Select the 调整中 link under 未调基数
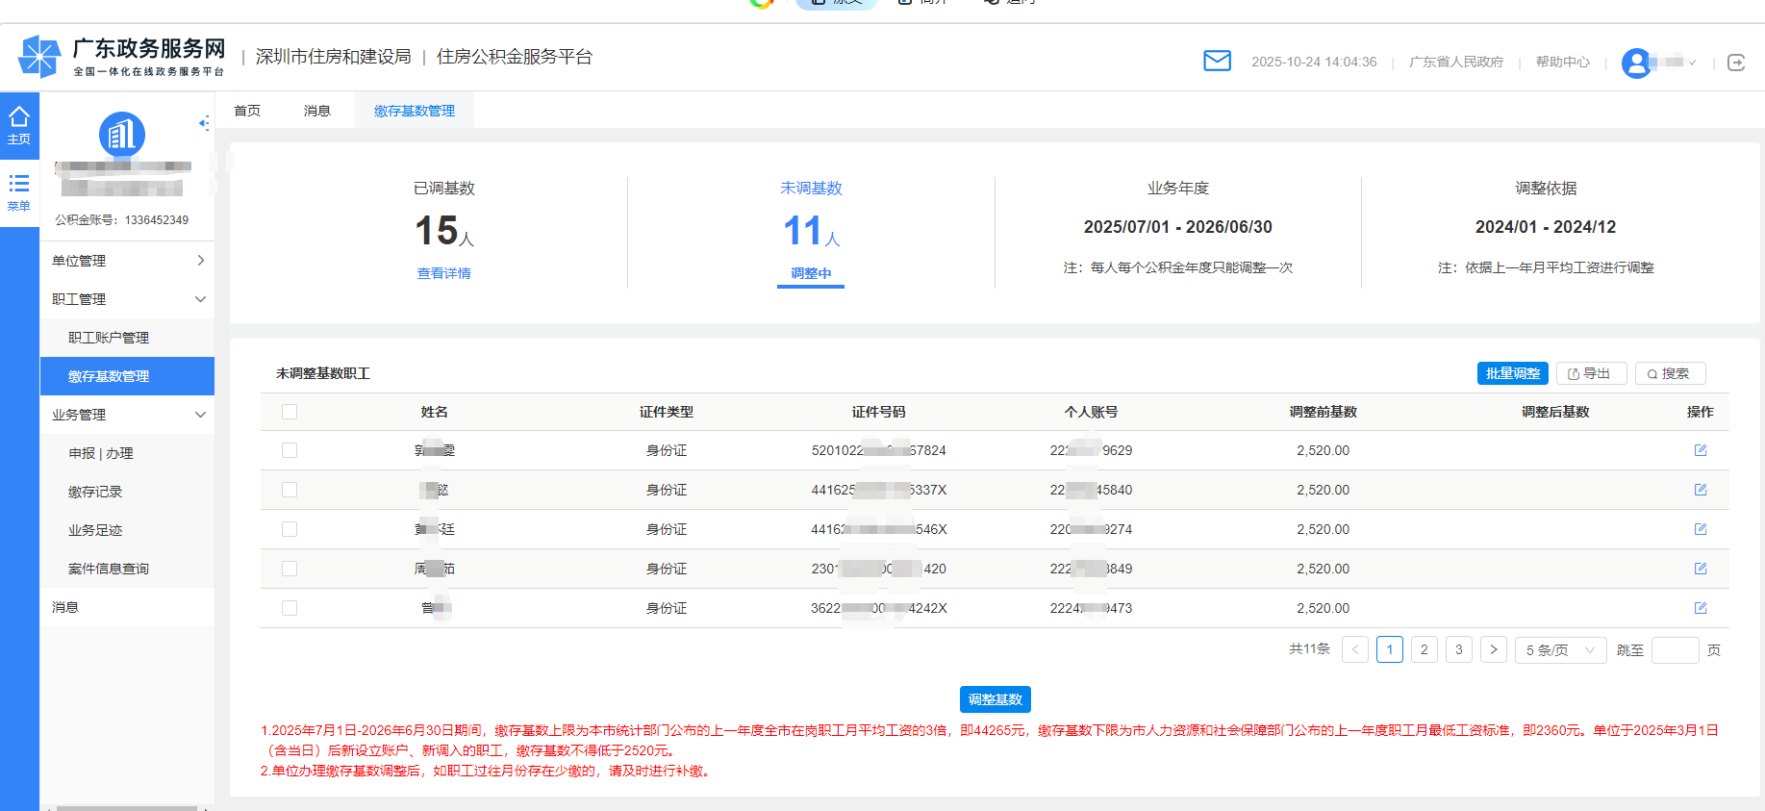This screenshot has width=1765, height=811. click(811, 273)
